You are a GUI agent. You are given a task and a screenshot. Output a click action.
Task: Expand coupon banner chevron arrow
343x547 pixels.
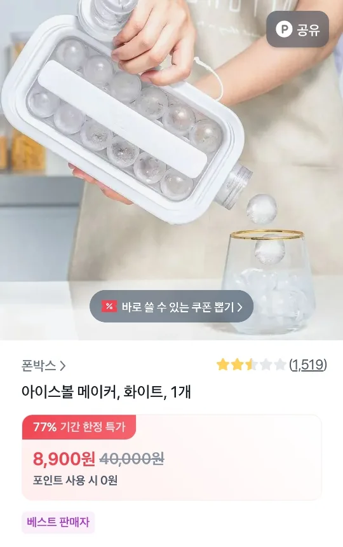tap(240, 307)
